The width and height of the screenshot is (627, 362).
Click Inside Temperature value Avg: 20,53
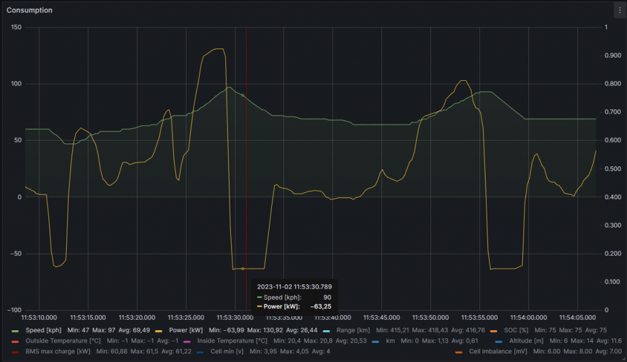351,341
